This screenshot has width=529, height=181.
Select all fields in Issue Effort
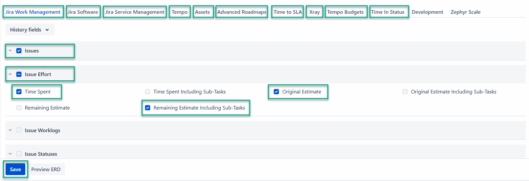(x=19, y=74)
